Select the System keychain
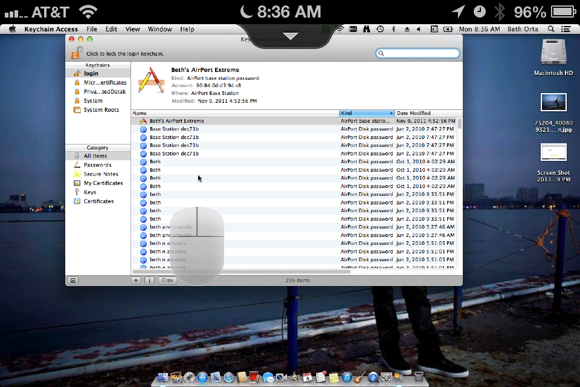This screenshot has width=580, height=387. [x=98, y=101]
